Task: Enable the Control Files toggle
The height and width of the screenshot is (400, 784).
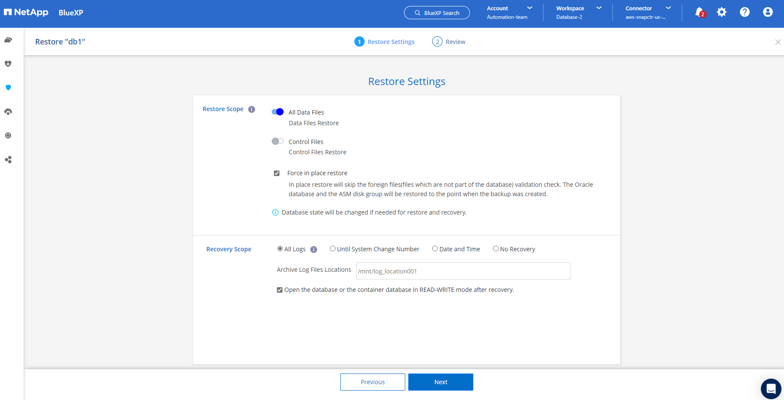Action: click(x=278, y=141)
